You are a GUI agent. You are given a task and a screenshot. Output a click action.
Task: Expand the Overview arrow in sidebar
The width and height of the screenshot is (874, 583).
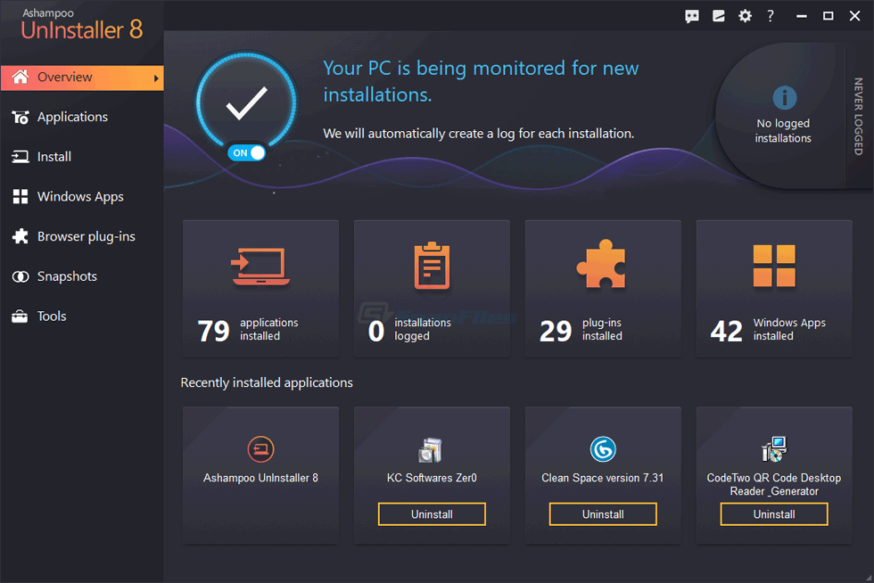(157, 78)
